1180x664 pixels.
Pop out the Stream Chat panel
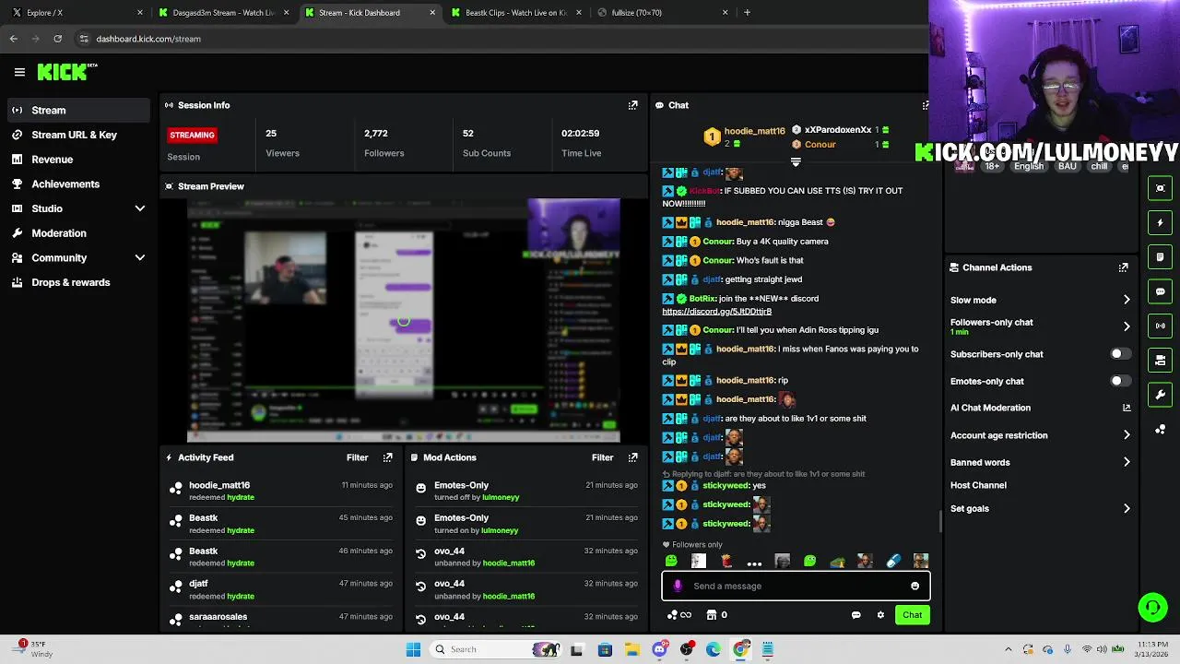pyautogui.click(x=925, y=105)
